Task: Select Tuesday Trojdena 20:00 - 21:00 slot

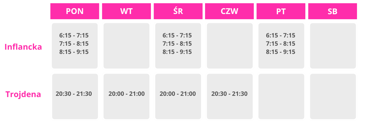Action: (x=127, y=94)
